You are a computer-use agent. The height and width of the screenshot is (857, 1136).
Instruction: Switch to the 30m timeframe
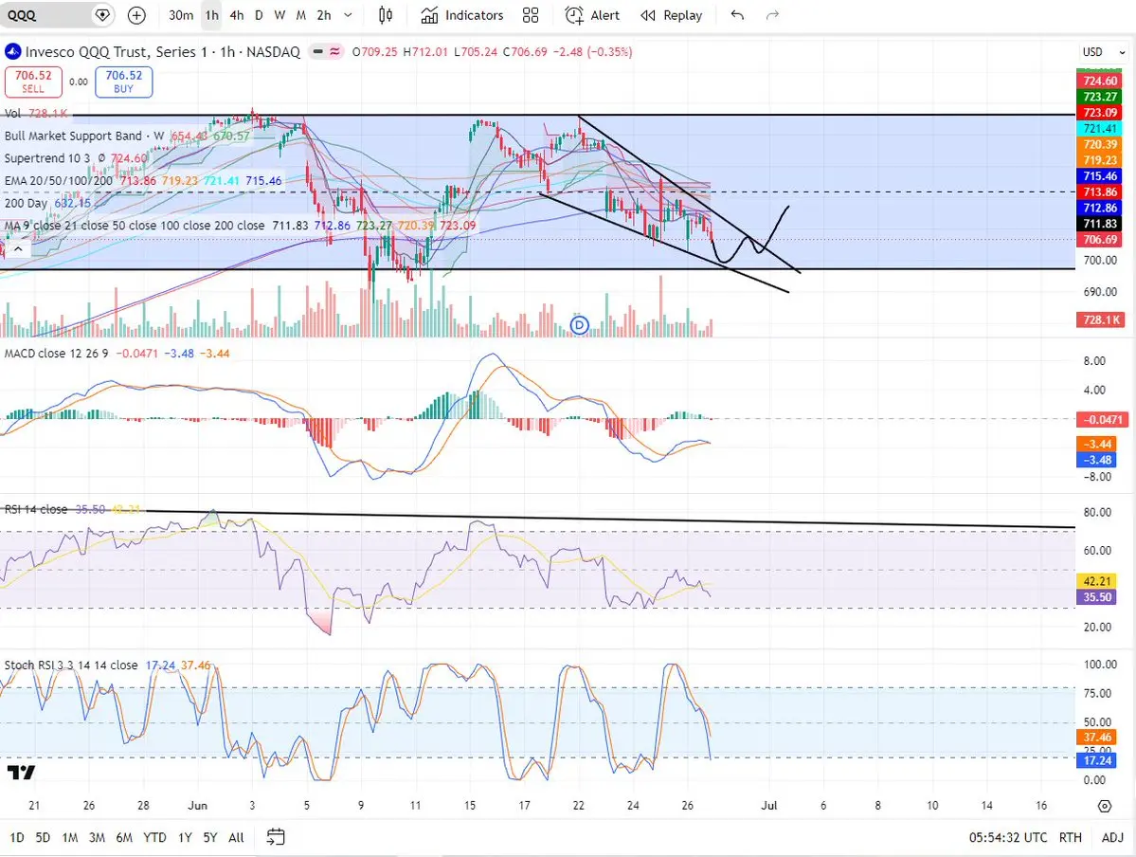(x=180, y=15)
